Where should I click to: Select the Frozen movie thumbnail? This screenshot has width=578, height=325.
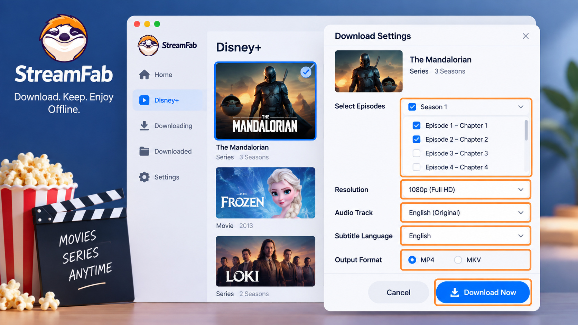[x=265, y=193]
